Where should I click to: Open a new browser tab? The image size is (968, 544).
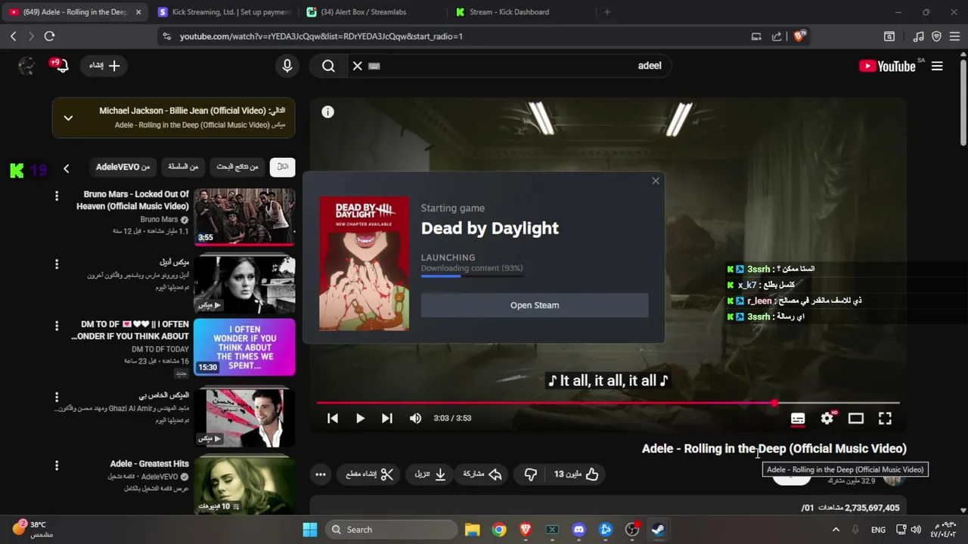(607, 12)
